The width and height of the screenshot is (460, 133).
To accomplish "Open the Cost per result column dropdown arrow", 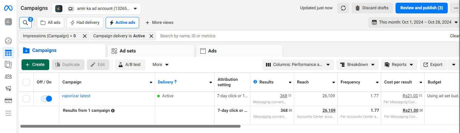I will click(421, 82).
